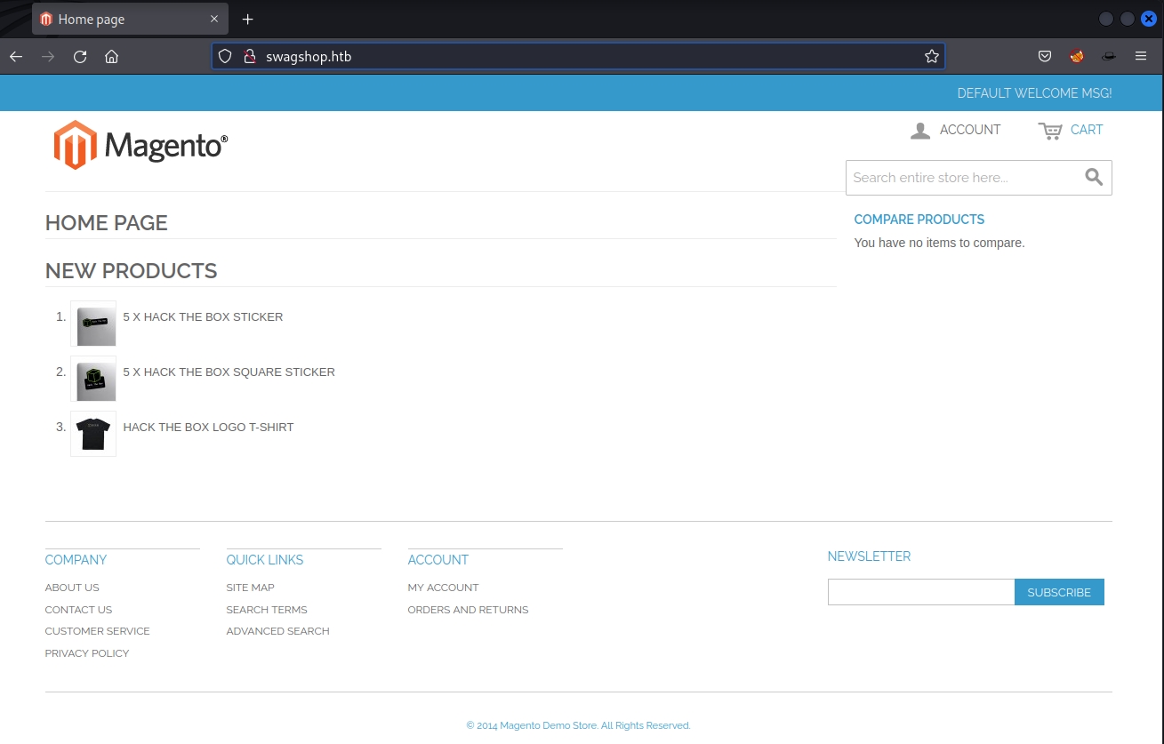Open the Firefox hamburger menu

[1141, 57]
